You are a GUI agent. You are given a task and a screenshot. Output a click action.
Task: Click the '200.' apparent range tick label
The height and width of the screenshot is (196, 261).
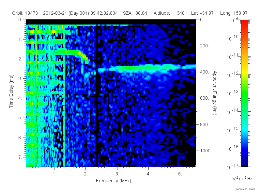(x=205, y=46)
